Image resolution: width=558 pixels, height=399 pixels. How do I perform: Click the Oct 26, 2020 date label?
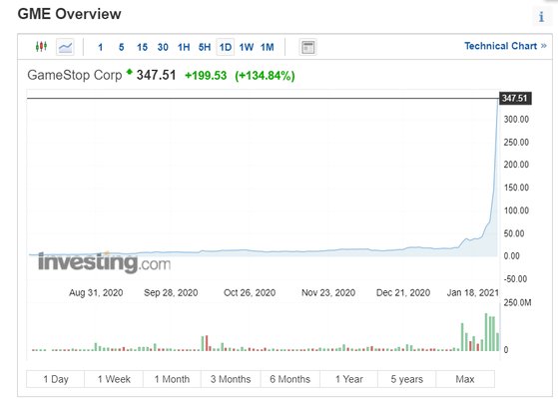point(250,292)
